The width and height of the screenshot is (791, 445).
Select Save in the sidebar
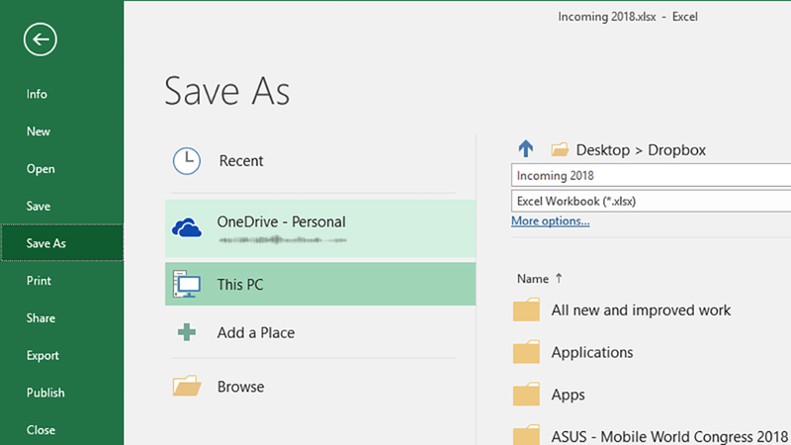pos(39,206)
